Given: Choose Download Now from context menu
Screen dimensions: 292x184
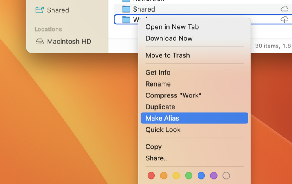Looking at the screenshot, I should click(x=169, y=38).
